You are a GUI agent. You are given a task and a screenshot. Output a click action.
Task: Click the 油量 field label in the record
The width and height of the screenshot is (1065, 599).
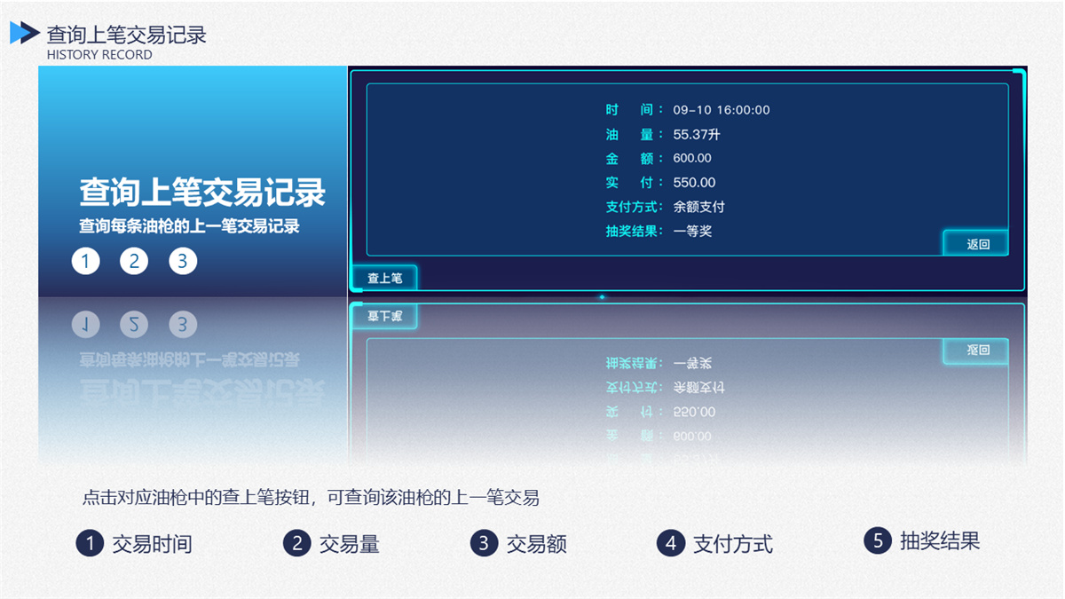(635, 134)
